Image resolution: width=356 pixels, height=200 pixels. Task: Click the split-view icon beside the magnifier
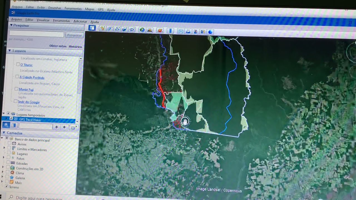(13, 126)
